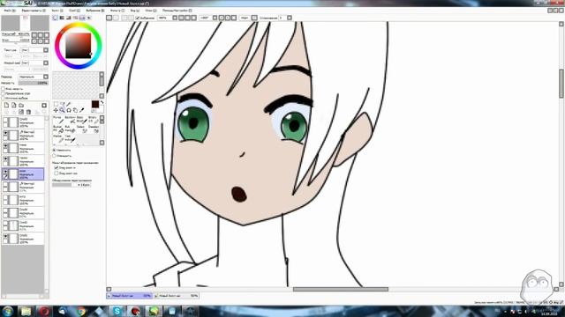Click the dark brown foreground color swatch

click(95, 104)
